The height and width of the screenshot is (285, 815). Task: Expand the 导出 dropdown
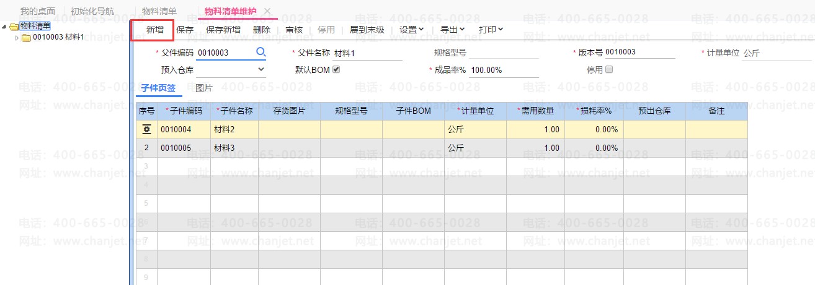[452, 29]
